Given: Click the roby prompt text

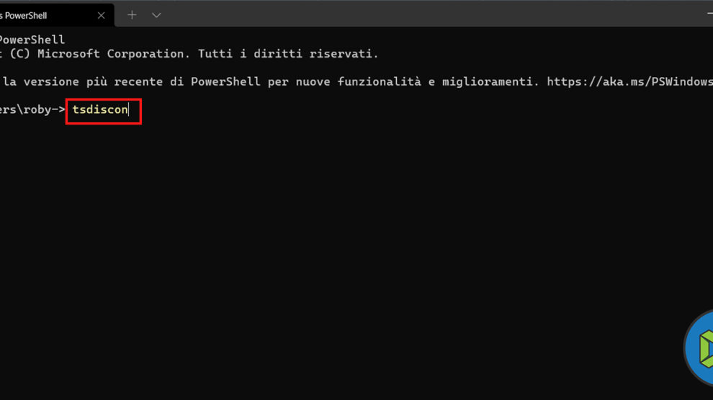Looking at the screenshot, I should (36, 110).
